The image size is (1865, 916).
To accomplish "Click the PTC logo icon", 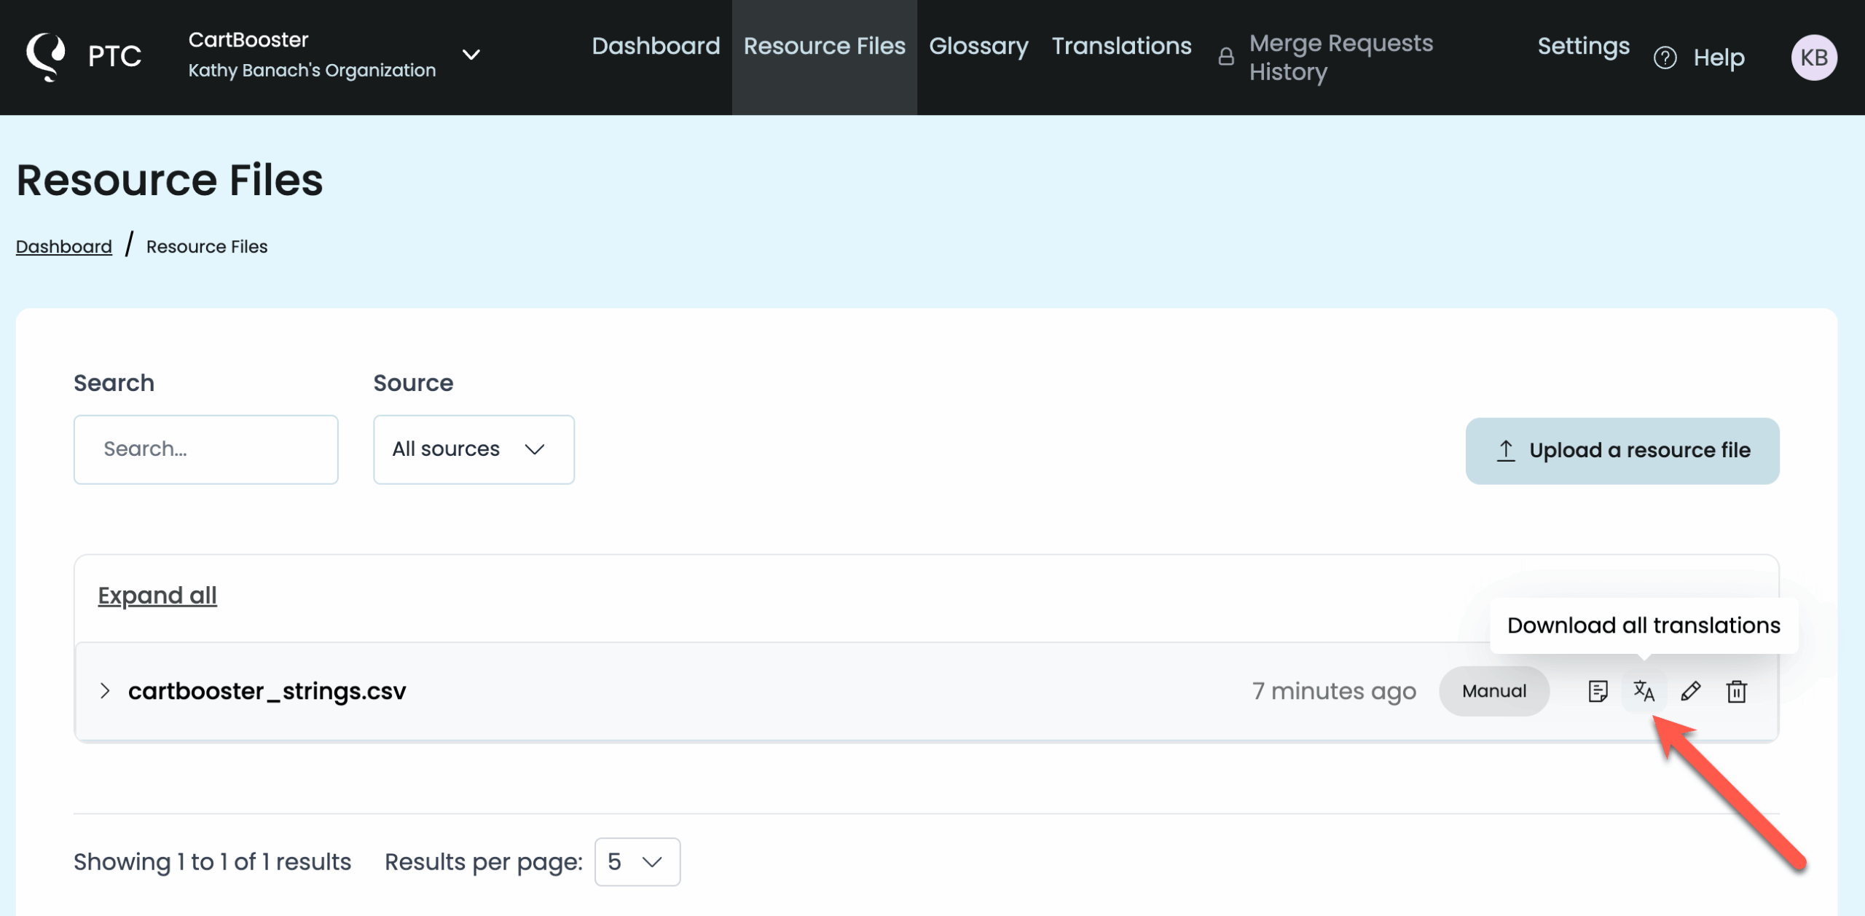I will 46,56.
